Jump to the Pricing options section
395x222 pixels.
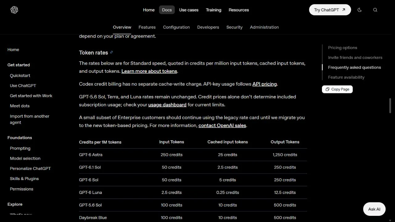(343, 48)
